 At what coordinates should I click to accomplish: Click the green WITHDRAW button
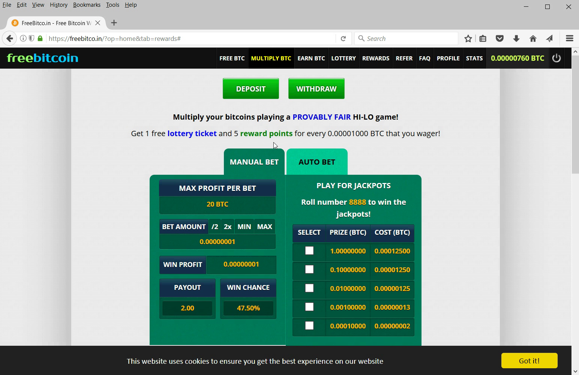tap(316, 89)
